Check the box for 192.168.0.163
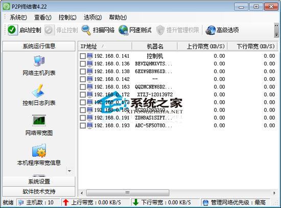Image resolution: width=281 pixels, height=208 pixels. click(x=83, y=87)
